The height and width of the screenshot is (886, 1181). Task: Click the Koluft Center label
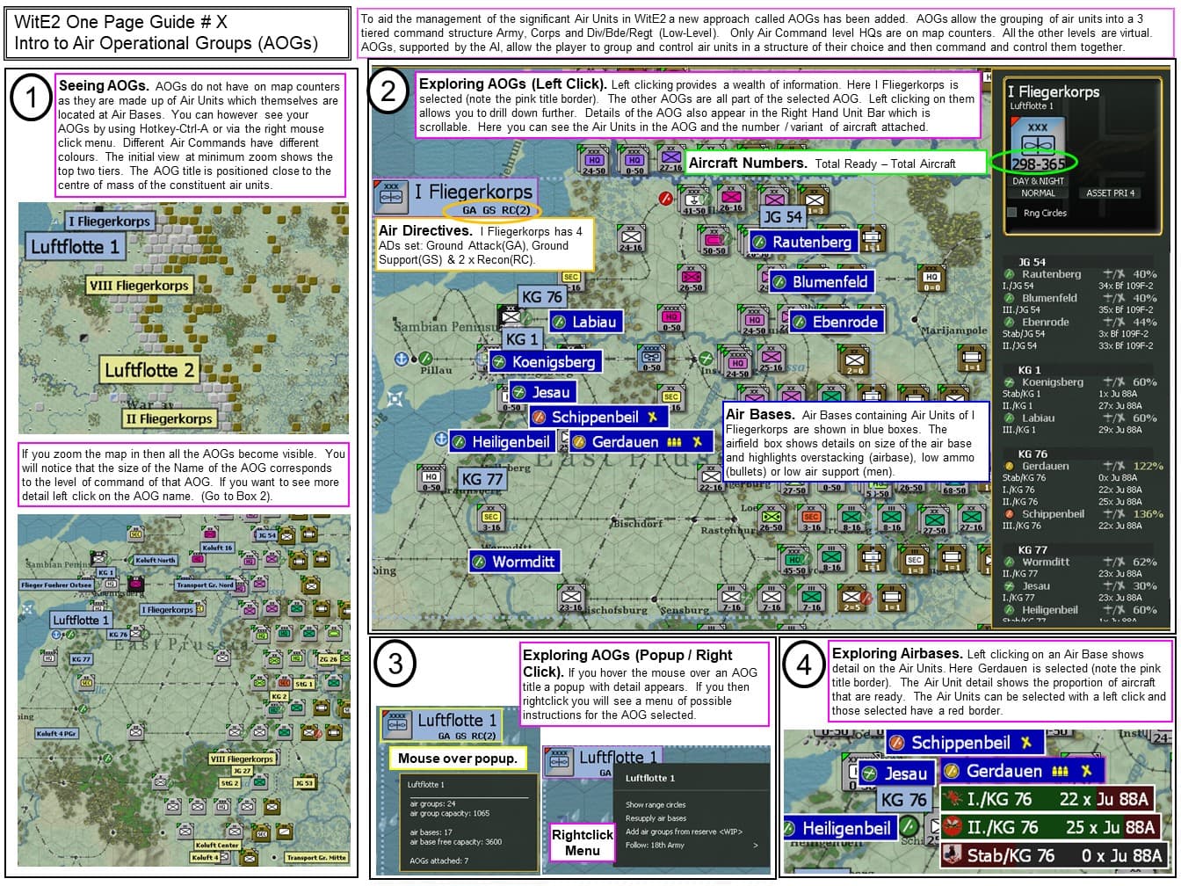[219, 846]
